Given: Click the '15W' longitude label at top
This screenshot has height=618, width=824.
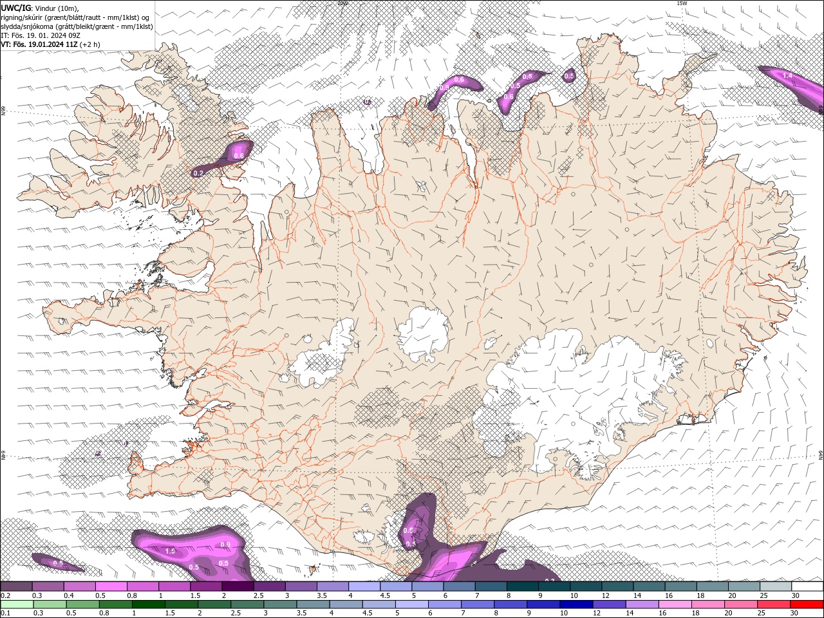Looking at the screenshot, I should point(682,3).
